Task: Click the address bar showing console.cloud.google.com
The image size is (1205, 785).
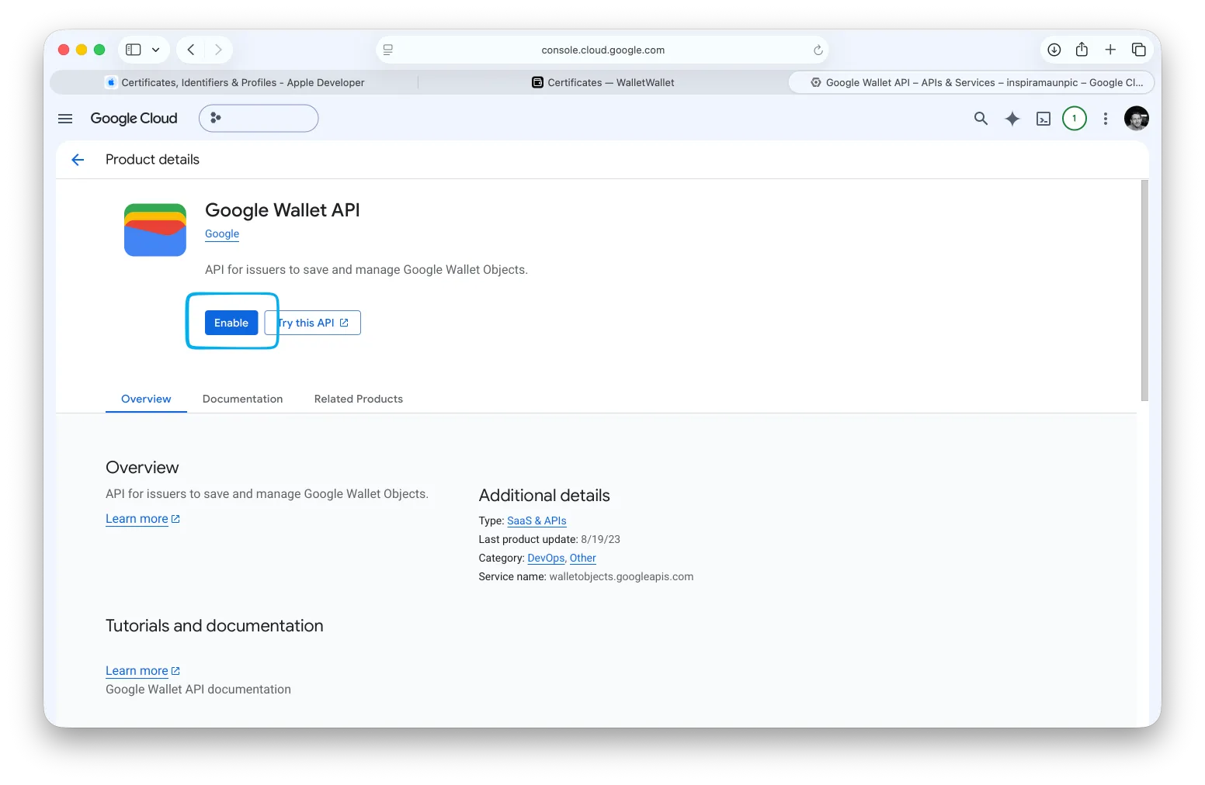Action: tap(602, 50)
